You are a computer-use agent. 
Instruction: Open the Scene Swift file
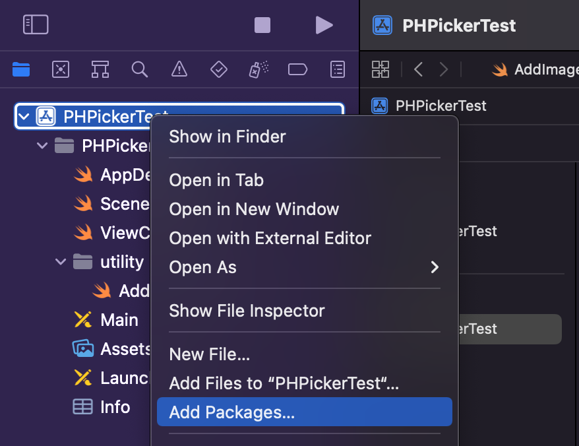coord(111,204)
